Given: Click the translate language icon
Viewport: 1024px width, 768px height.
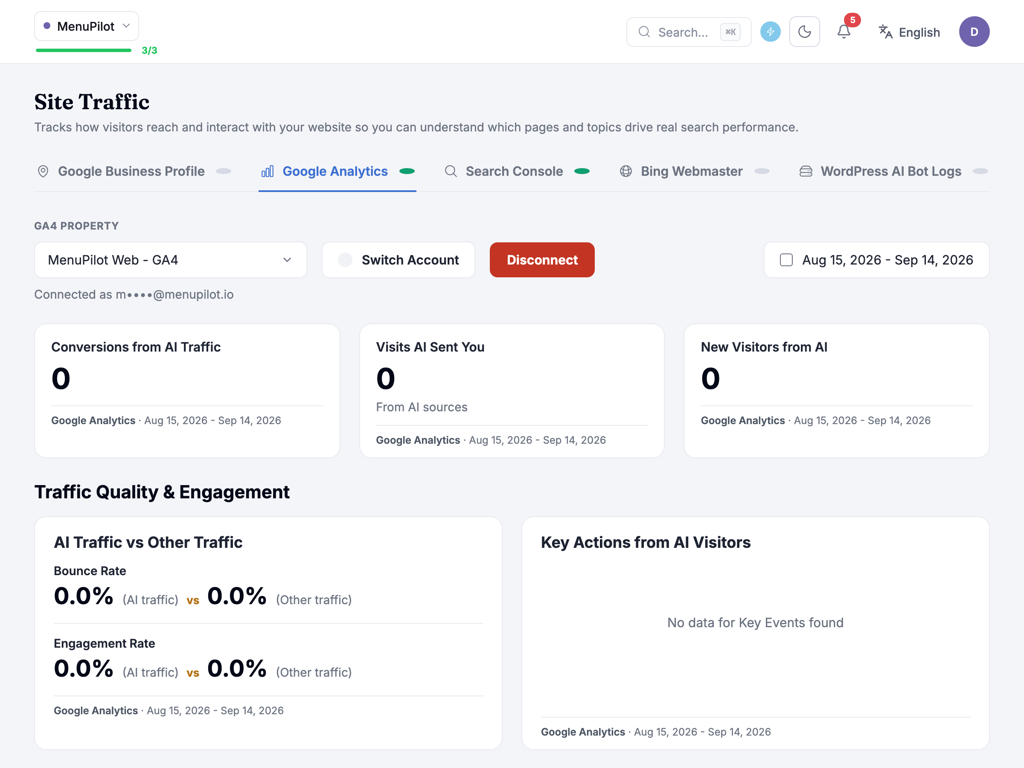Looking at the screenshot, I should pyautogui.click(x=885, y=32).
